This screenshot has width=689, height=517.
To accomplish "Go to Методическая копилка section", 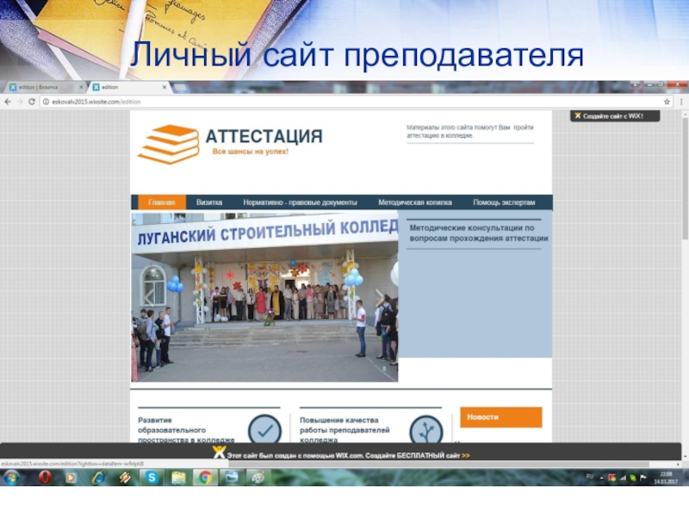I will coord(414,202).
